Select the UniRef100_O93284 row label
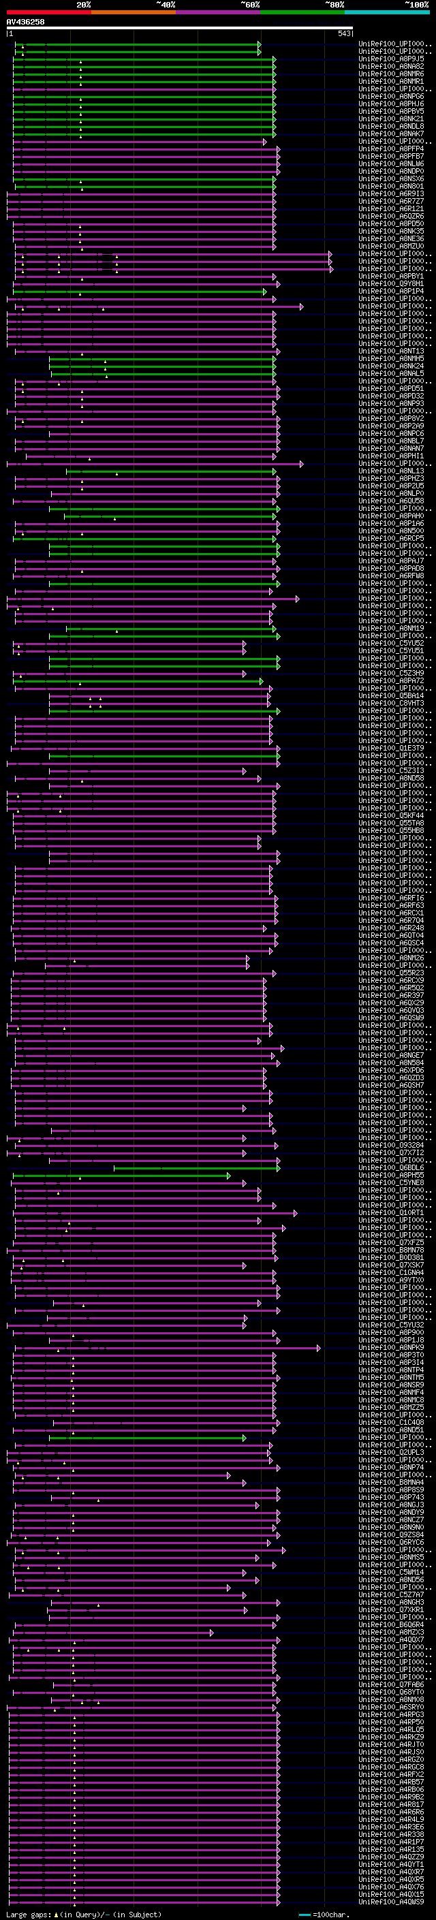This screenshot has width=436, height=1920. coord(391,1145)
